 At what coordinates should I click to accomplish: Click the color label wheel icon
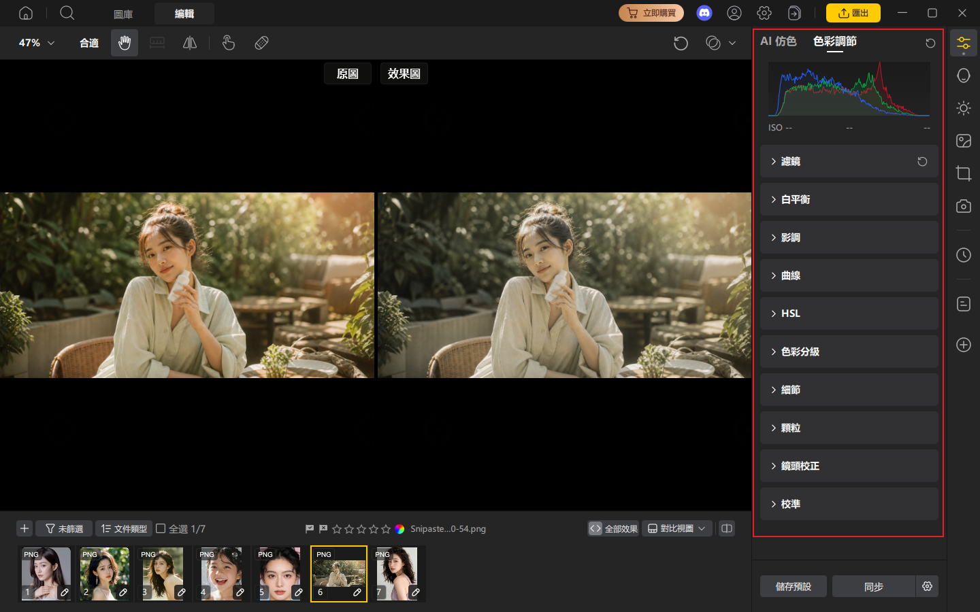pyautogui.click(x=399, y=529)
